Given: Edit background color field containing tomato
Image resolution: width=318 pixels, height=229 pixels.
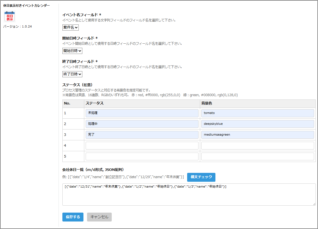Looking at the screenshot, I should pos(258,113).
